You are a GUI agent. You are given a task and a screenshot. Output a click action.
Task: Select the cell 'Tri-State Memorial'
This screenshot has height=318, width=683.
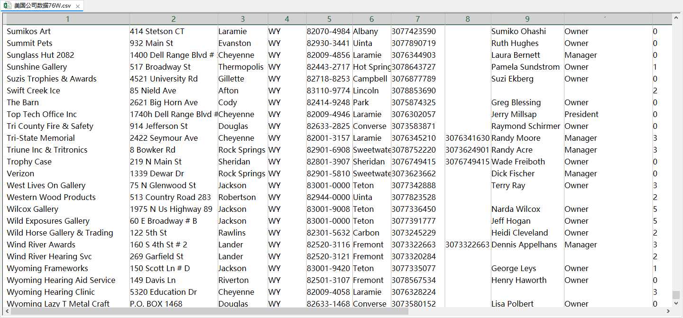(x=68, y=138)
